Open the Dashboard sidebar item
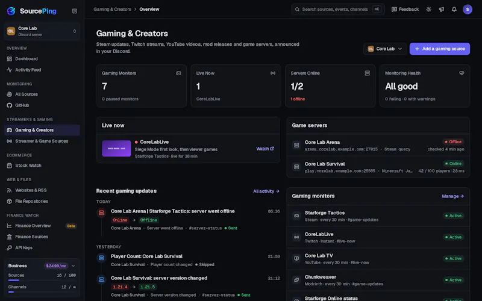The height and width of the screenshot is (301, 482). [42, 58]
